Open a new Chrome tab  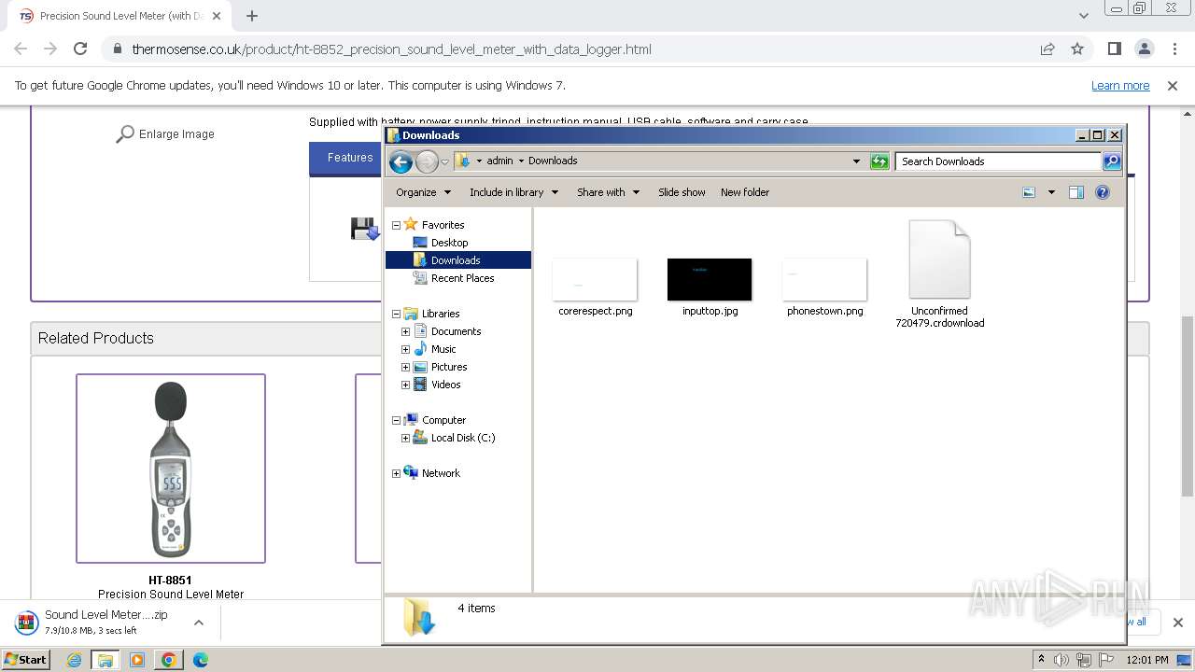click(252, 16)
